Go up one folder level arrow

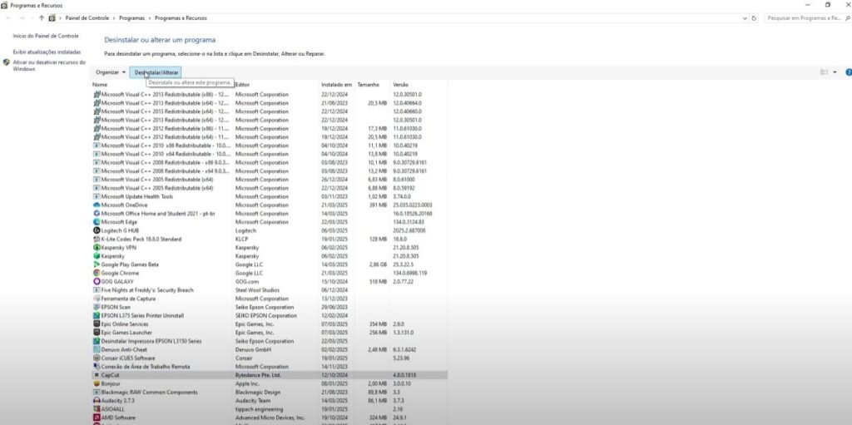(42, 18)
